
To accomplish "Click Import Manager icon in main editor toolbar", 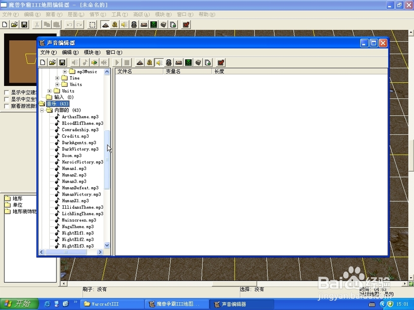I will (x=173, y=25).
